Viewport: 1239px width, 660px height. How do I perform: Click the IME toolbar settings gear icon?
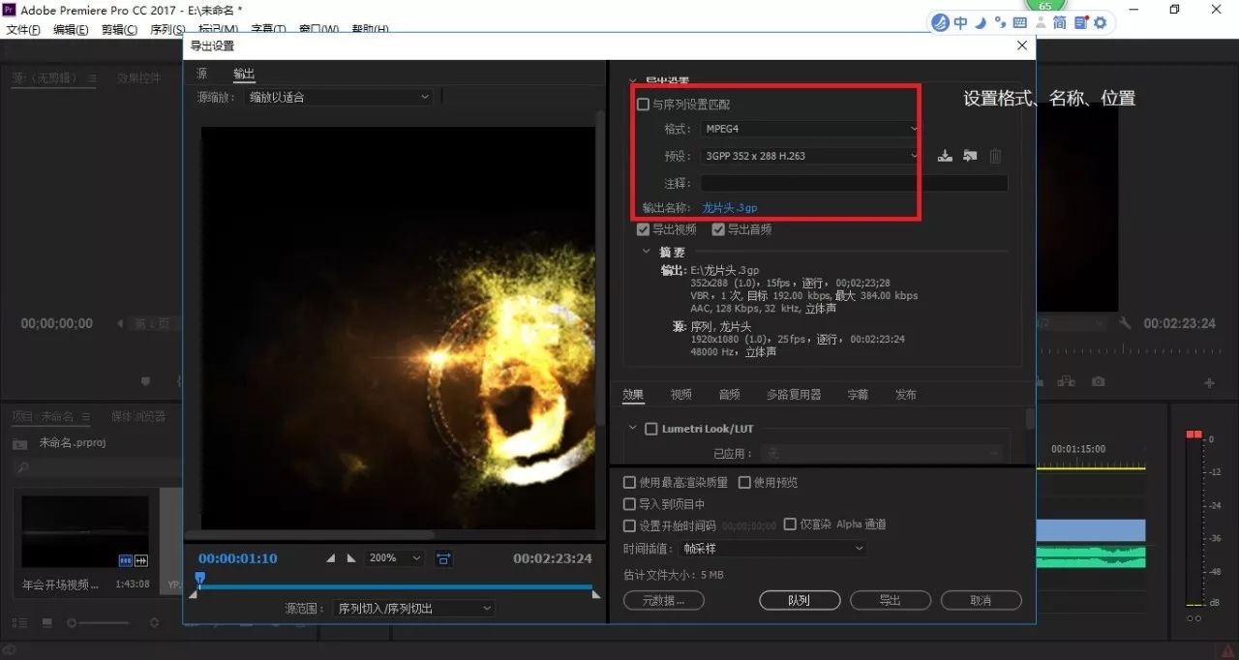pos(1100,22)
